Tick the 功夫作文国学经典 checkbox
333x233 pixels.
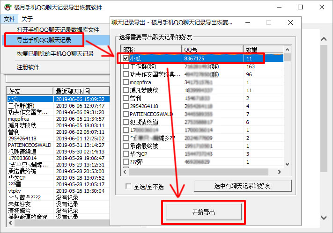point(126,74)
